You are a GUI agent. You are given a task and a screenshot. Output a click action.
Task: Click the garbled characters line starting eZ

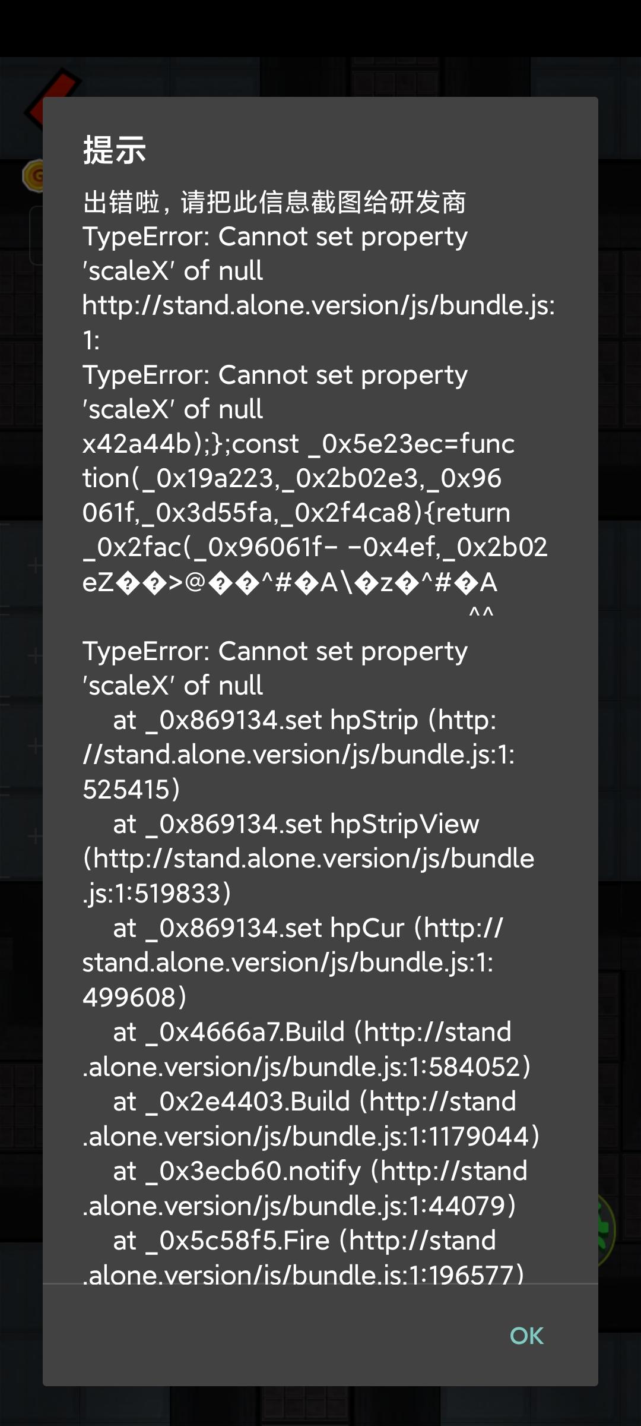(x=290, y=583)
